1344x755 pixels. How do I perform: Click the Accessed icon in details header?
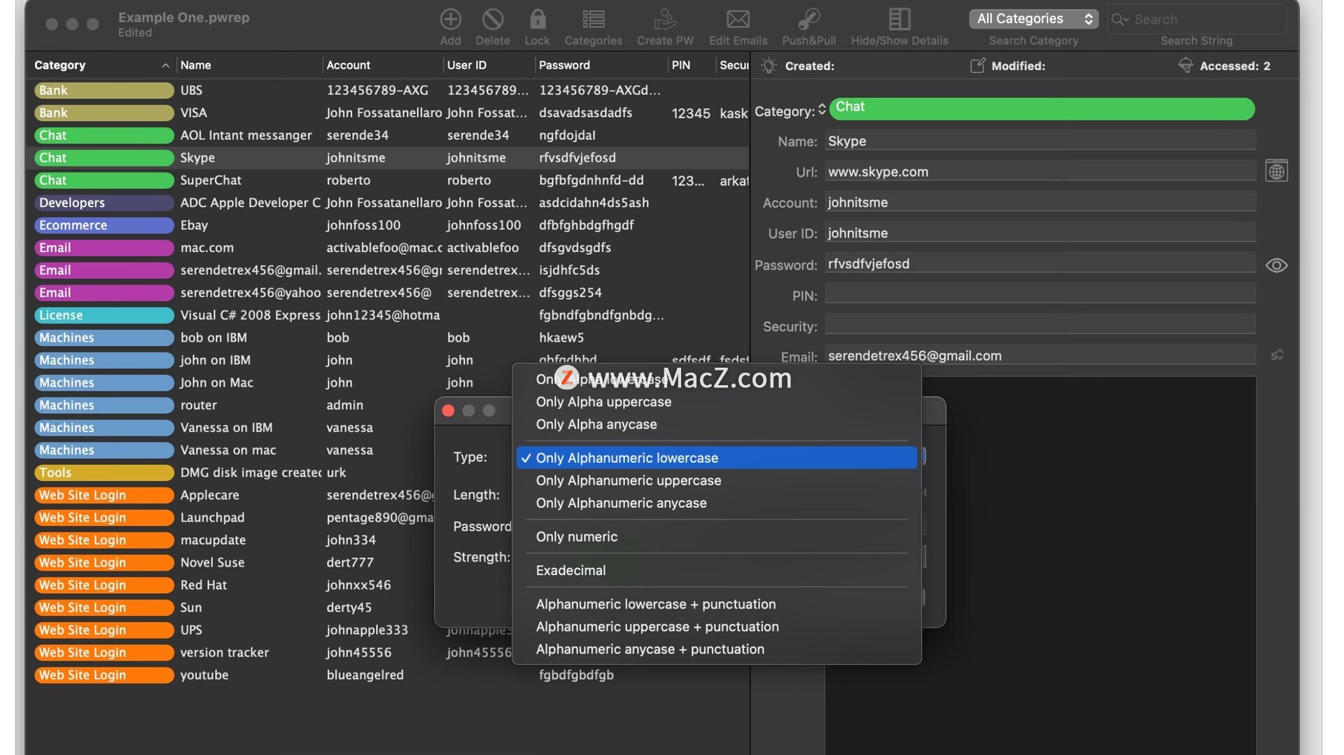(x=1185, y=65)
